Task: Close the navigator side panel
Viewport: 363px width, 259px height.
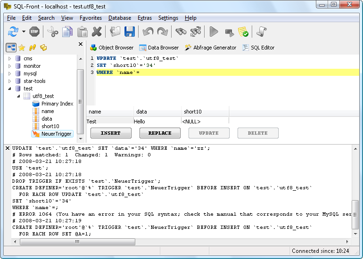Action: tap(81, 44)
